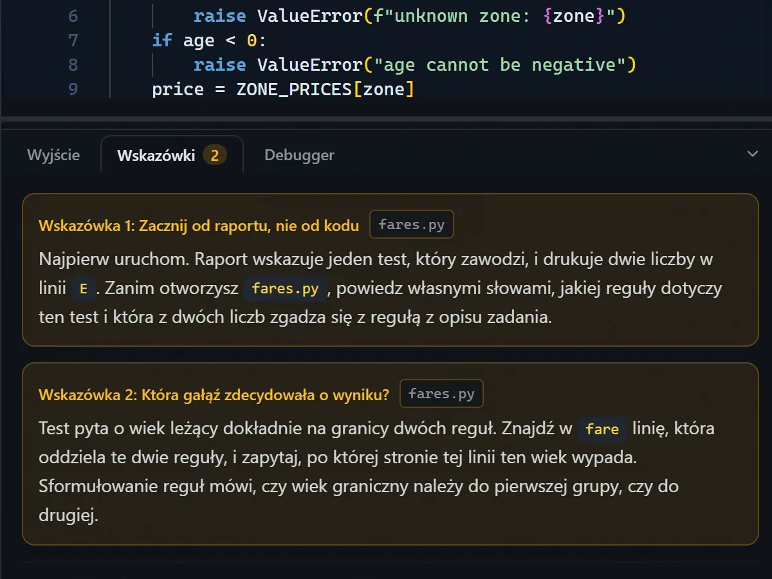Click line number 7 in the gutter
Viewport: 772px width, 579px height.
[73, 40]
